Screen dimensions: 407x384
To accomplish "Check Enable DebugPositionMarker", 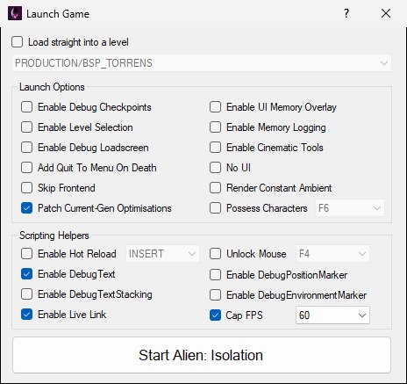I will coord(215,275).
